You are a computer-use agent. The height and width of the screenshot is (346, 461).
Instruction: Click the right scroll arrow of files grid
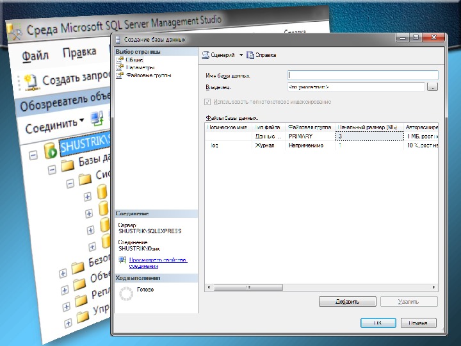[433, 287]
